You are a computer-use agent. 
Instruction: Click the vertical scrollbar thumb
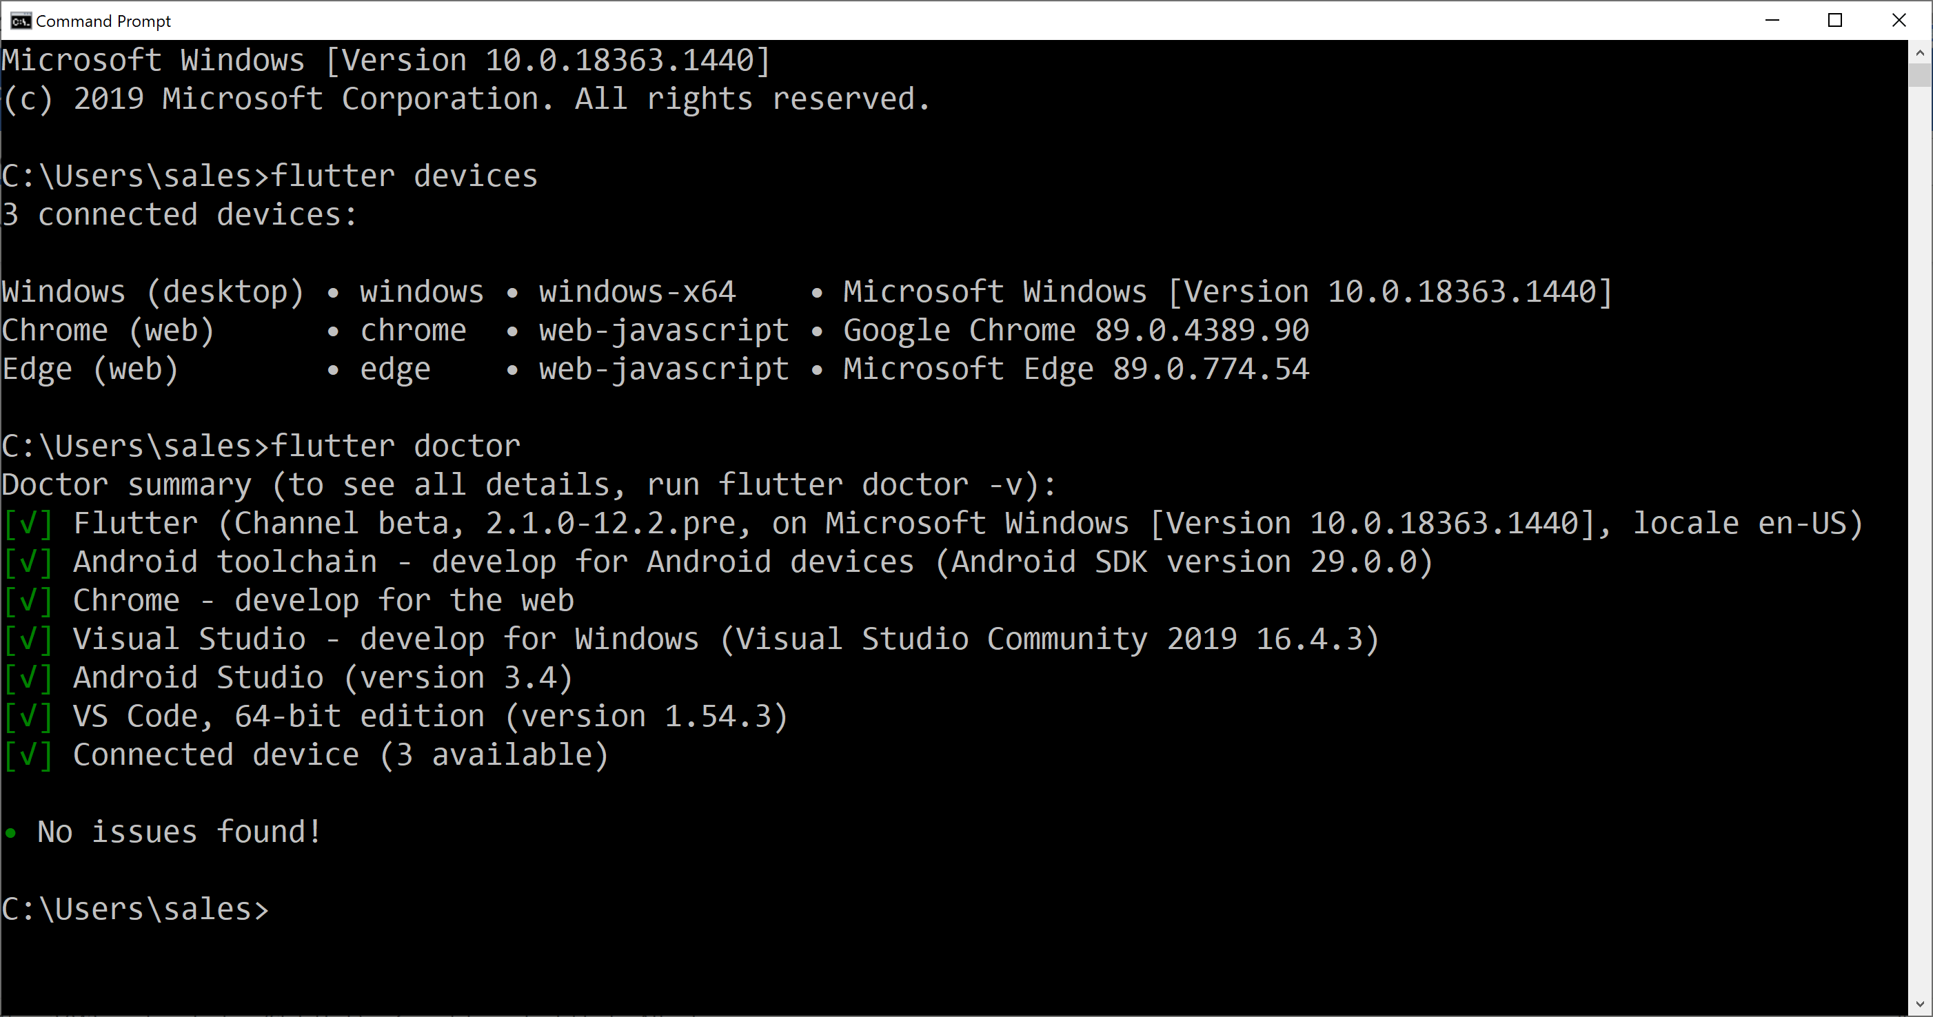click(x=1919, y=76)
